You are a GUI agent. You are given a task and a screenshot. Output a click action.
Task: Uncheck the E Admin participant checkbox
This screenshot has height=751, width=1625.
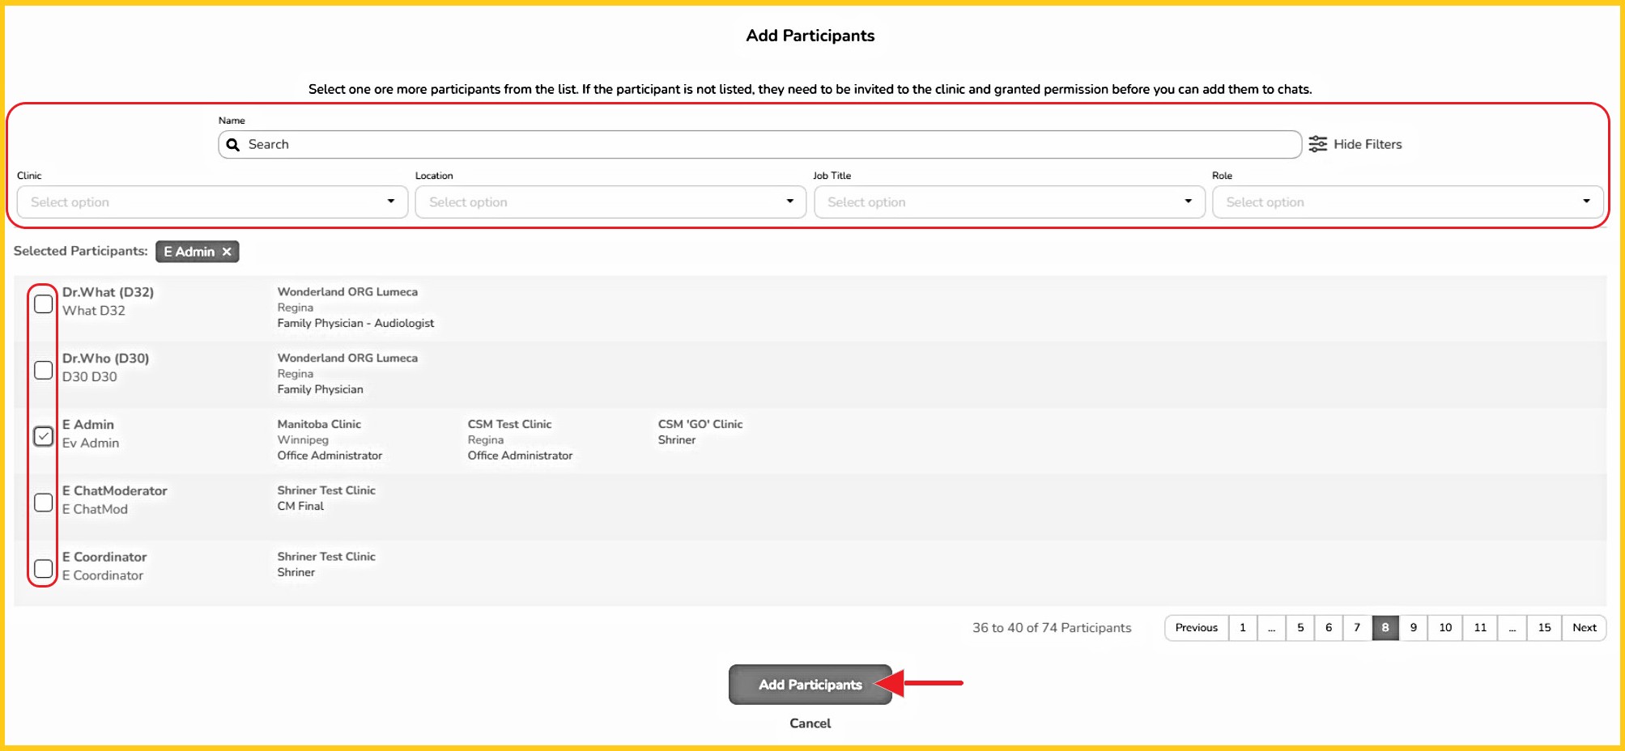(44, 436)
